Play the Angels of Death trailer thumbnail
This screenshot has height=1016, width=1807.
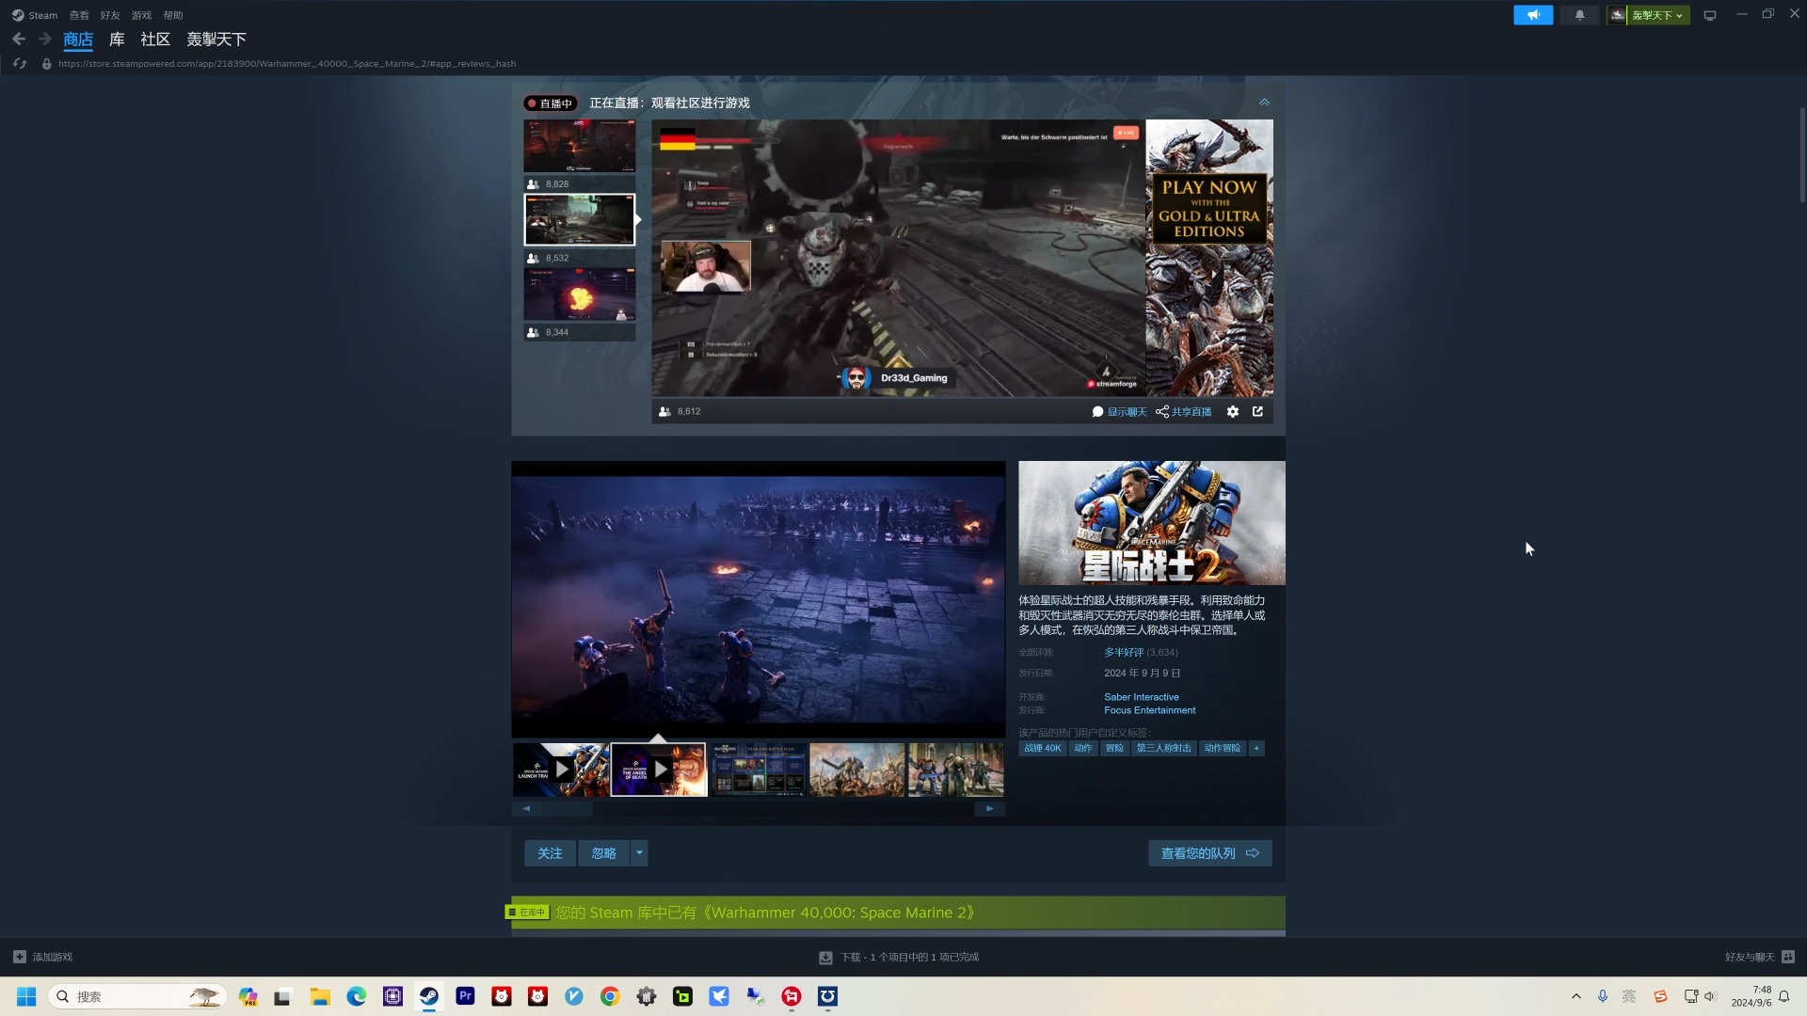[x=659, y=770]
